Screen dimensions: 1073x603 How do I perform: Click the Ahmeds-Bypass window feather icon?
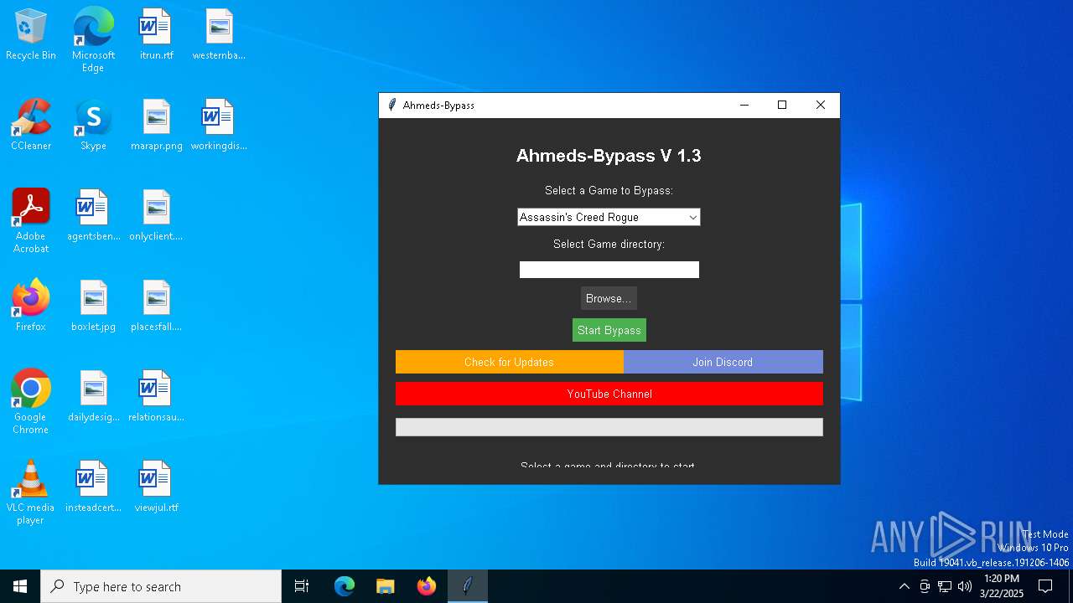[391, 105]
